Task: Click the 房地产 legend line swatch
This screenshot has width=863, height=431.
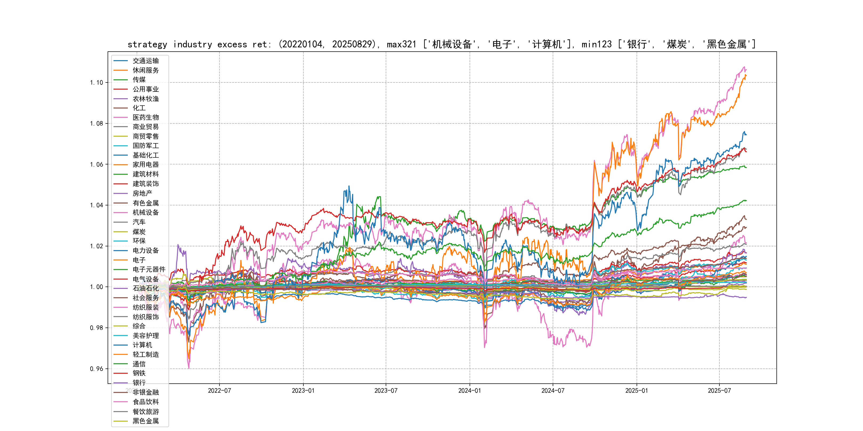Action: click(x=121, y=193)
